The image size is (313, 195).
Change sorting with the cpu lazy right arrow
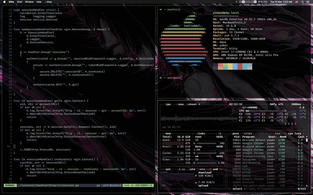304,133
